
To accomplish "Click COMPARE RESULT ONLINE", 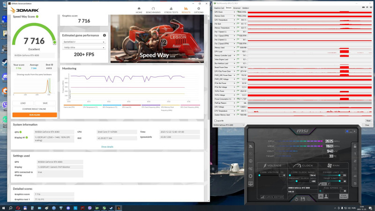I will click(x=34, y=109).
